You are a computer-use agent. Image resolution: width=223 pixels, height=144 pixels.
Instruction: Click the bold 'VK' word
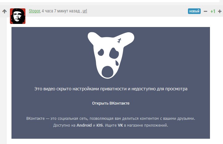(120, 125)
